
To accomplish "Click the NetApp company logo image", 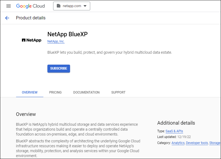I will (x=31, y=40).
